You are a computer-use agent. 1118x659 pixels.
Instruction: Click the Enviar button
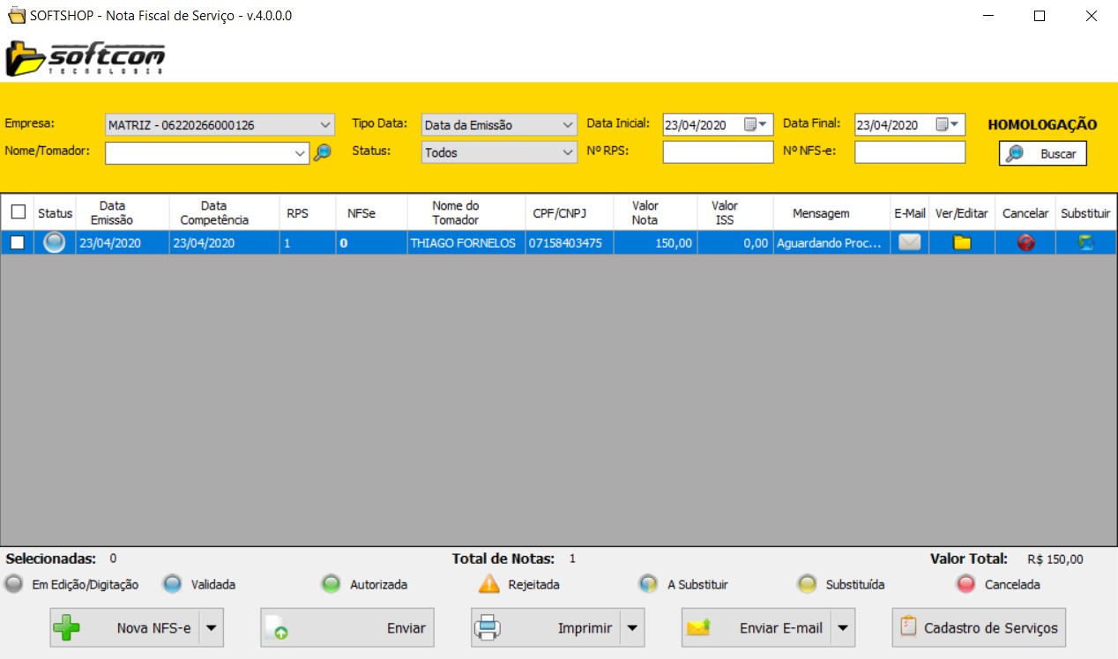coord(347,628)
